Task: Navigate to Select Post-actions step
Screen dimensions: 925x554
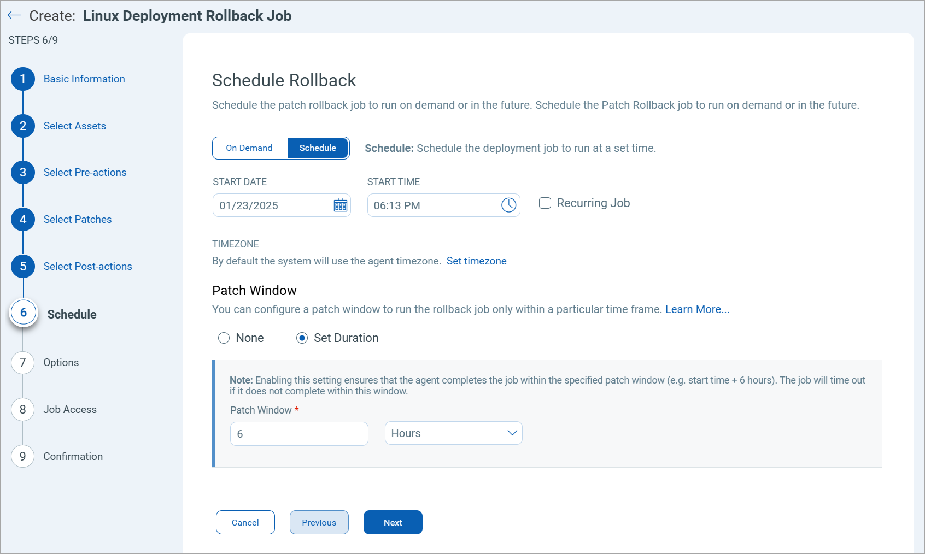Action: 22,266
